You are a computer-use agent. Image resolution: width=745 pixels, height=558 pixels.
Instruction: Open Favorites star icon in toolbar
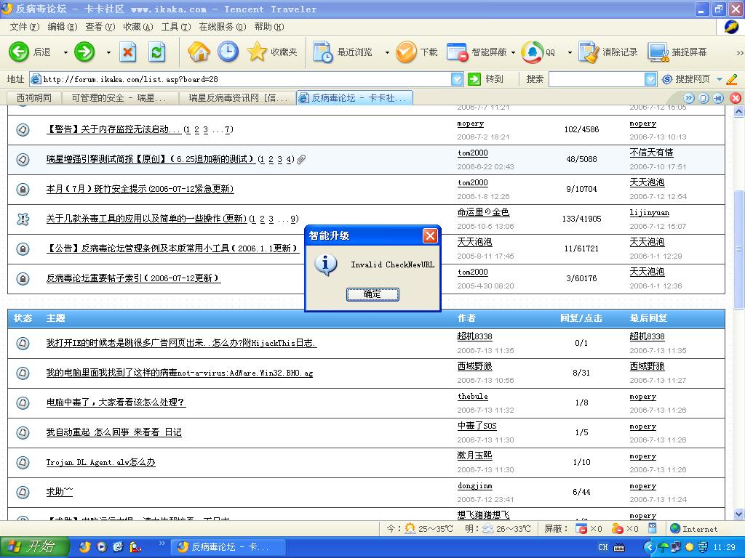coord(257,52)
